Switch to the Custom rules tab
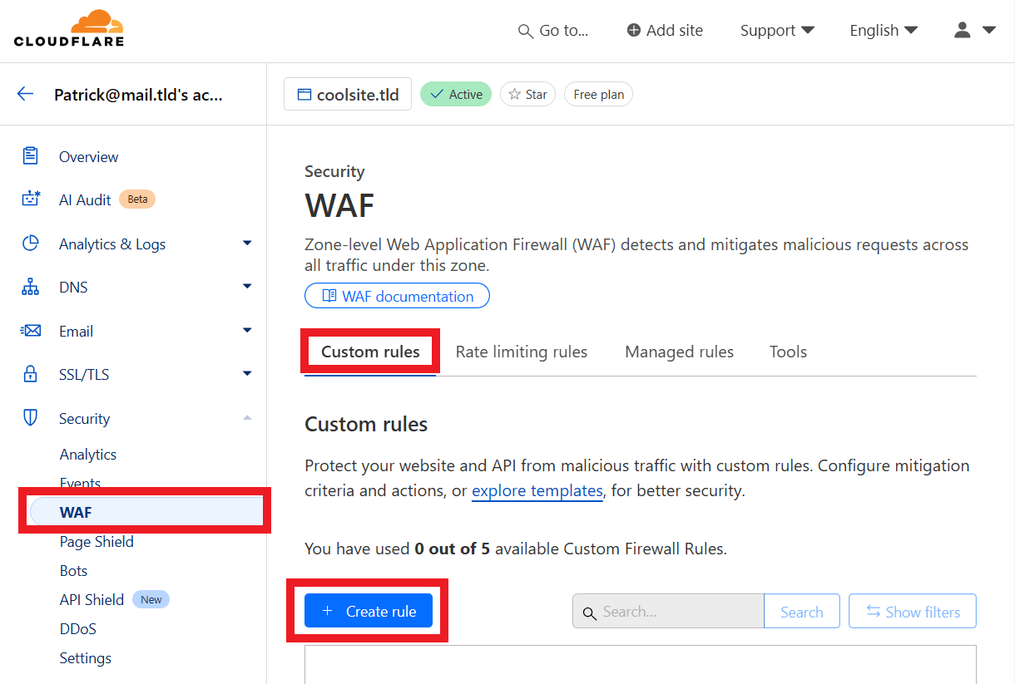Viewport: 1015px width, 684px height. (x=370, y=352)
